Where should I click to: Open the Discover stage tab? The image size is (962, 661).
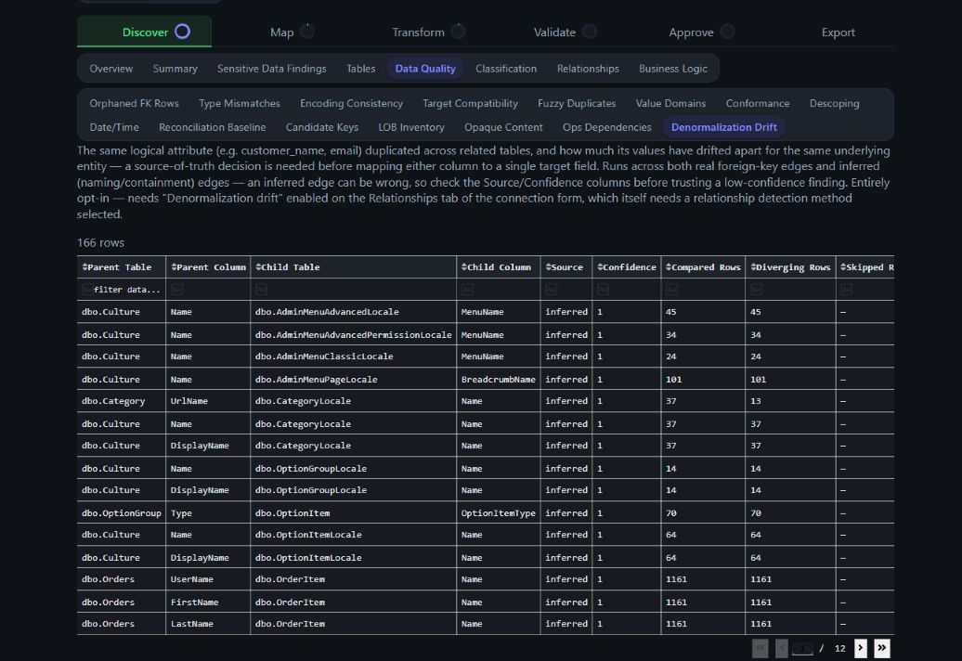tap(144, 32)
